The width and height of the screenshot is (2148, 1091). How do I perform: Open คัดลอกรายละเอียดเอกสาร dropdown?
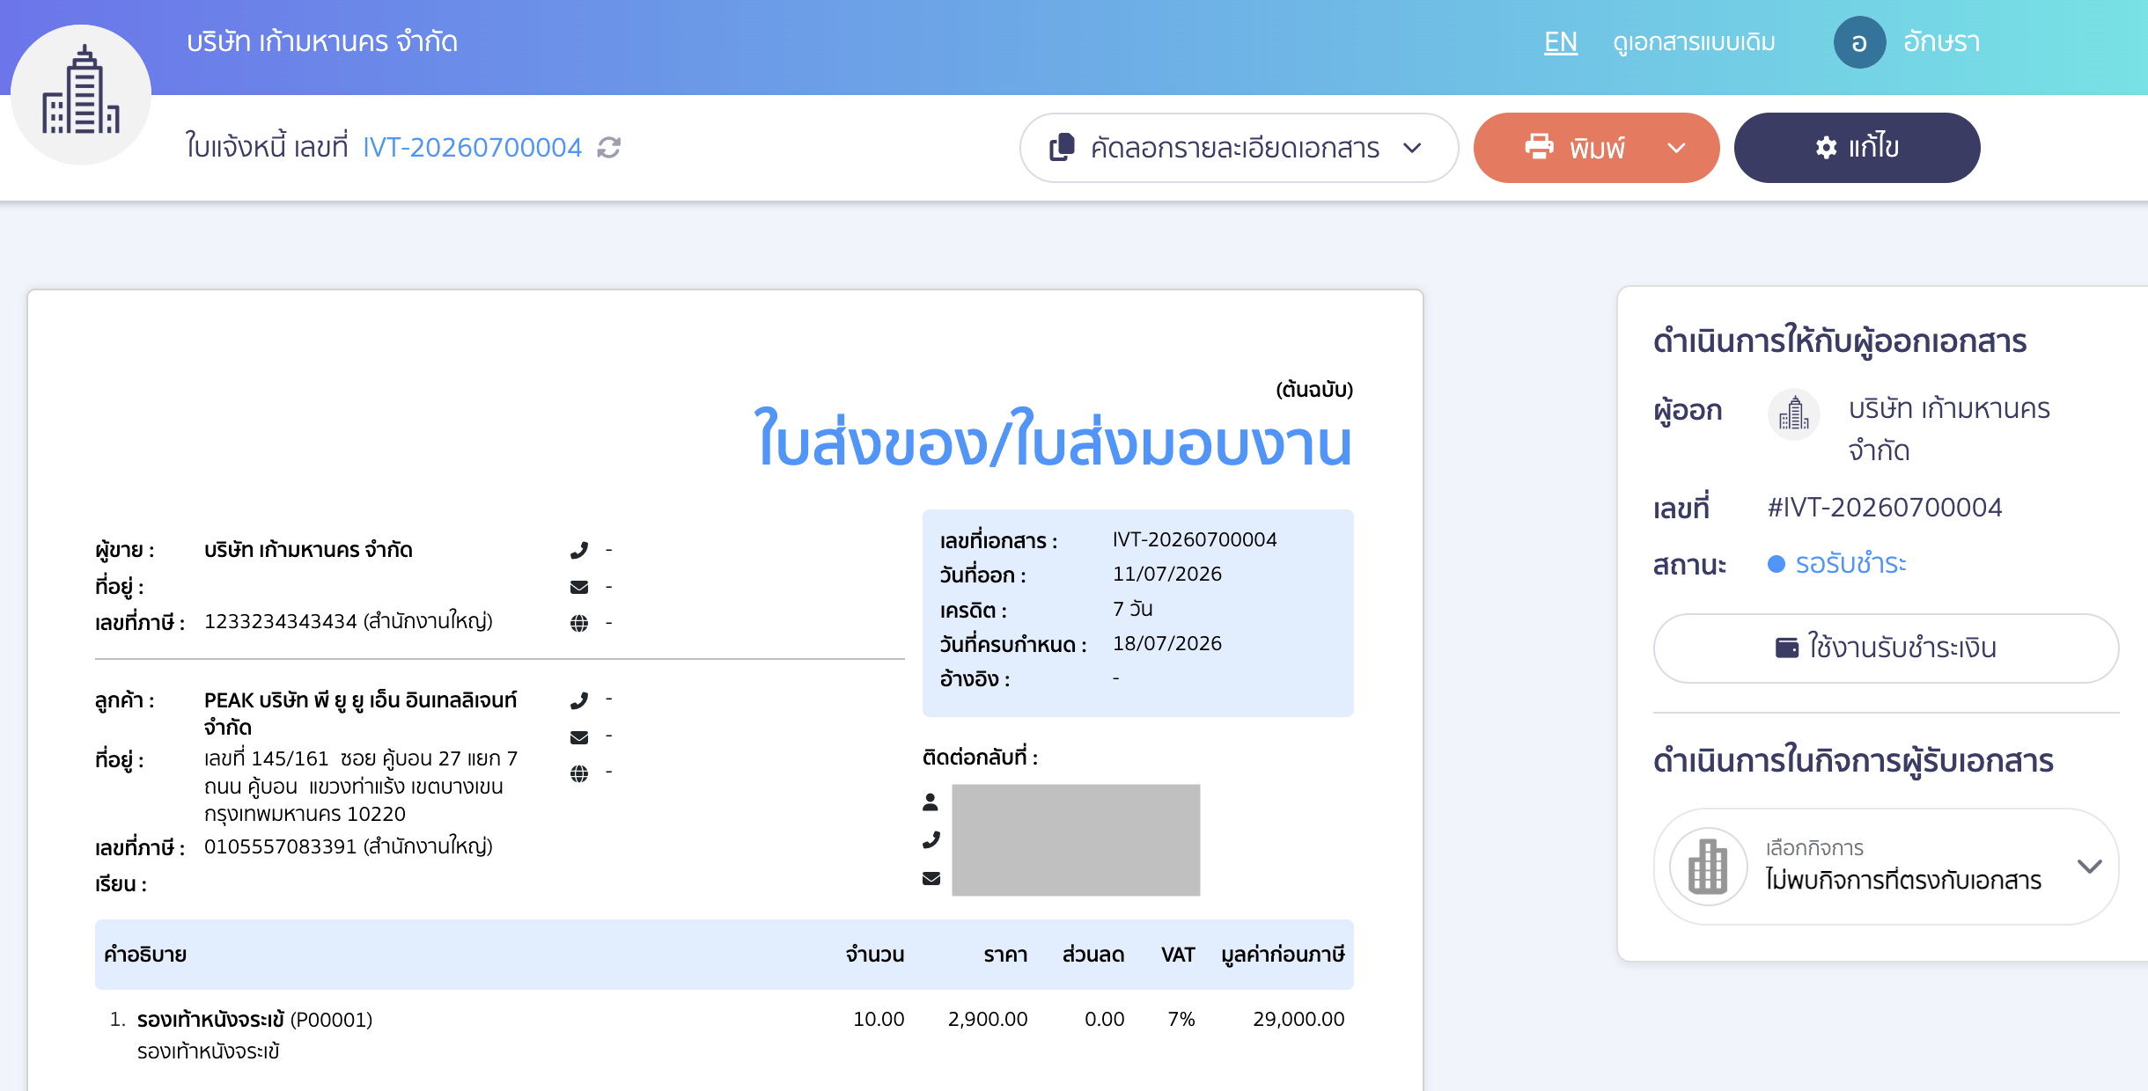coord(1239,148)
